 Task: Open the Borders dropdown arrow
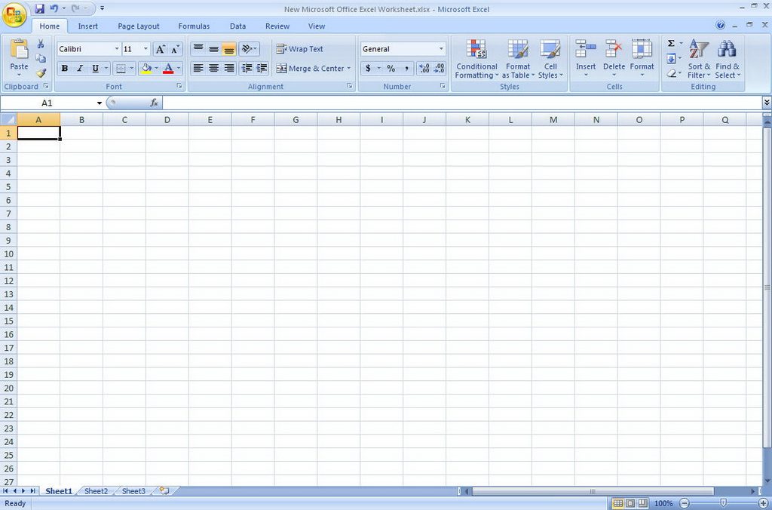[x=133, y=69]
